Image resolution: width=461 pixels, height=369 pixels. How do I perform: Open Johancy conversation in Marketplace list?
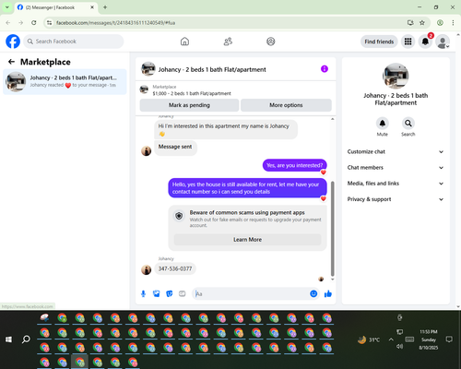(65, 82)
